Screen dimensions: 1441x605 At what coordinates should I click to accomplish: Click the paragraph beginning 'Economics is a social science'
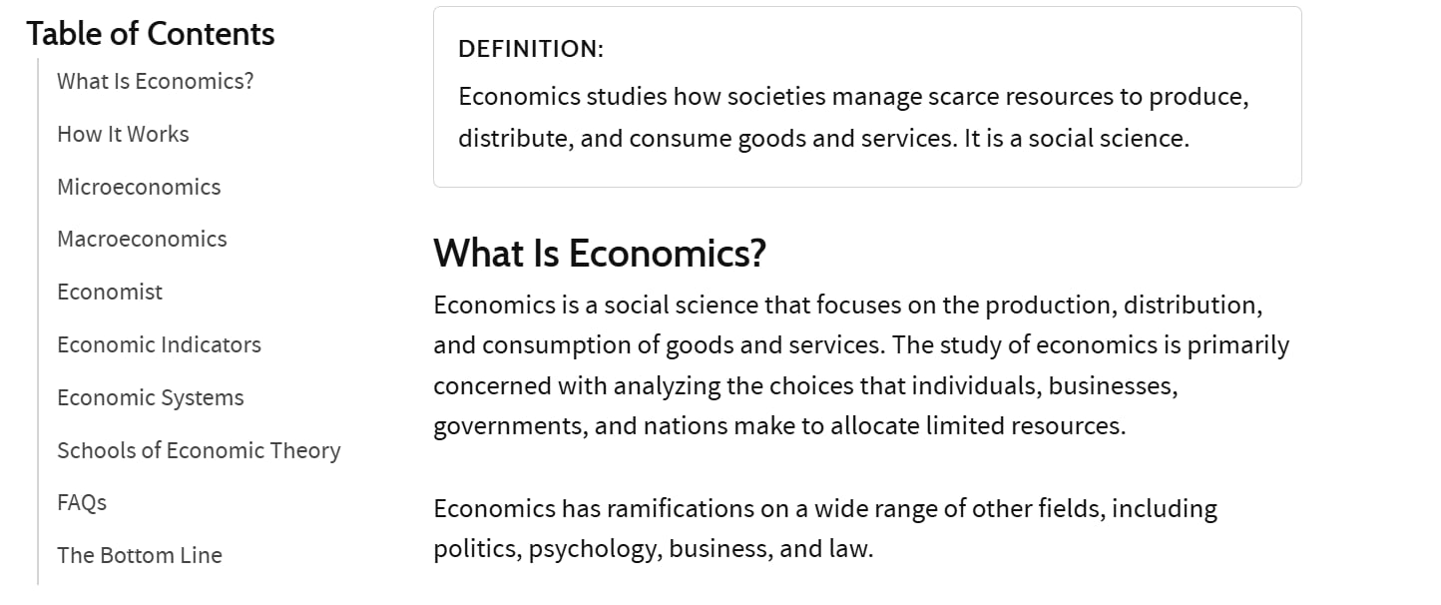tap(861, 365)
